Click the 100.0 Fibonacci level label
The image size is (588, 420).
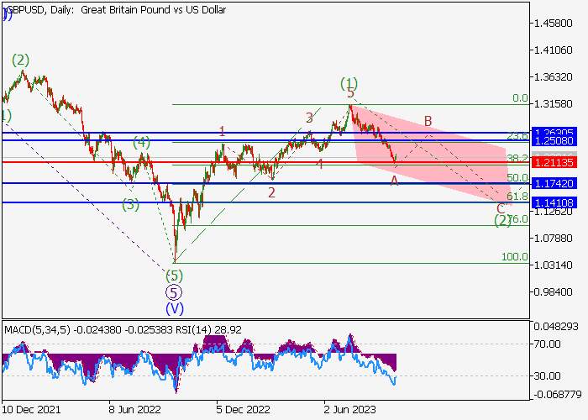click(x=515, y=257)
